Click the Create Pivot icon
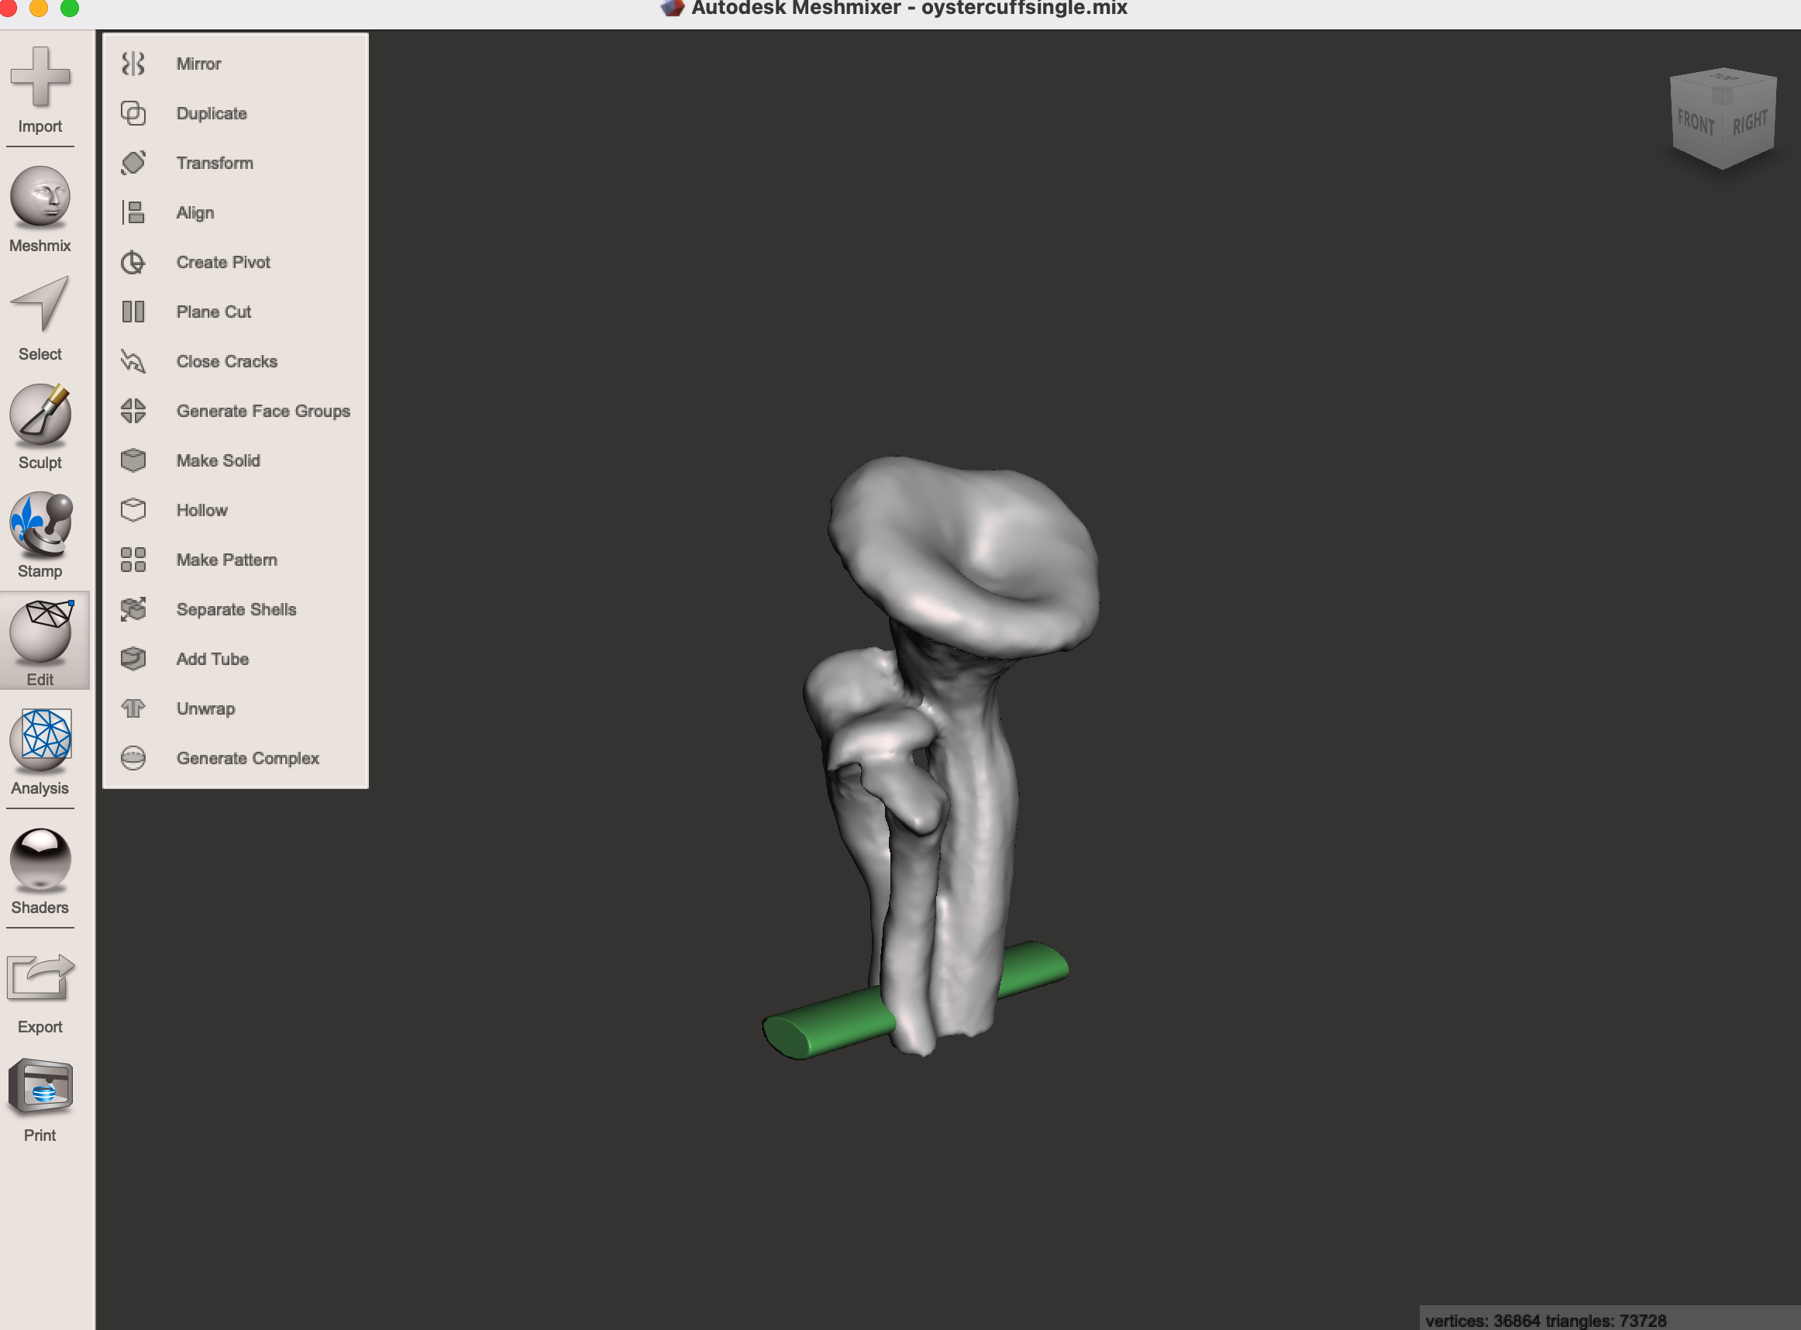 pos(133,263)
